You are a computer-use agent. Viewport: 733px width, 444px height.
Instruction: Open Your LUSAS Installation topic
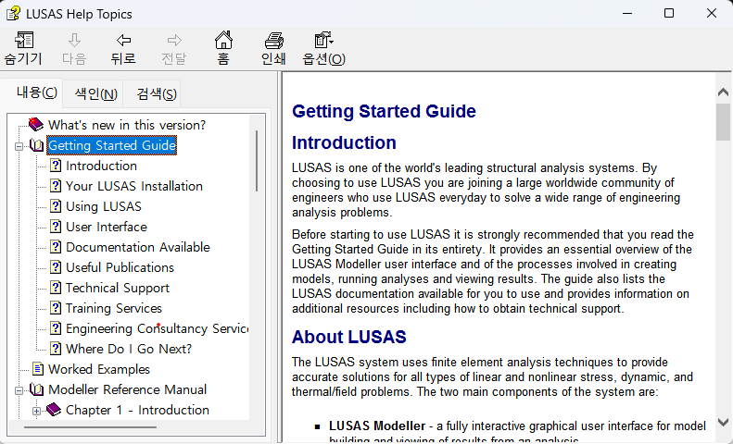133,186
